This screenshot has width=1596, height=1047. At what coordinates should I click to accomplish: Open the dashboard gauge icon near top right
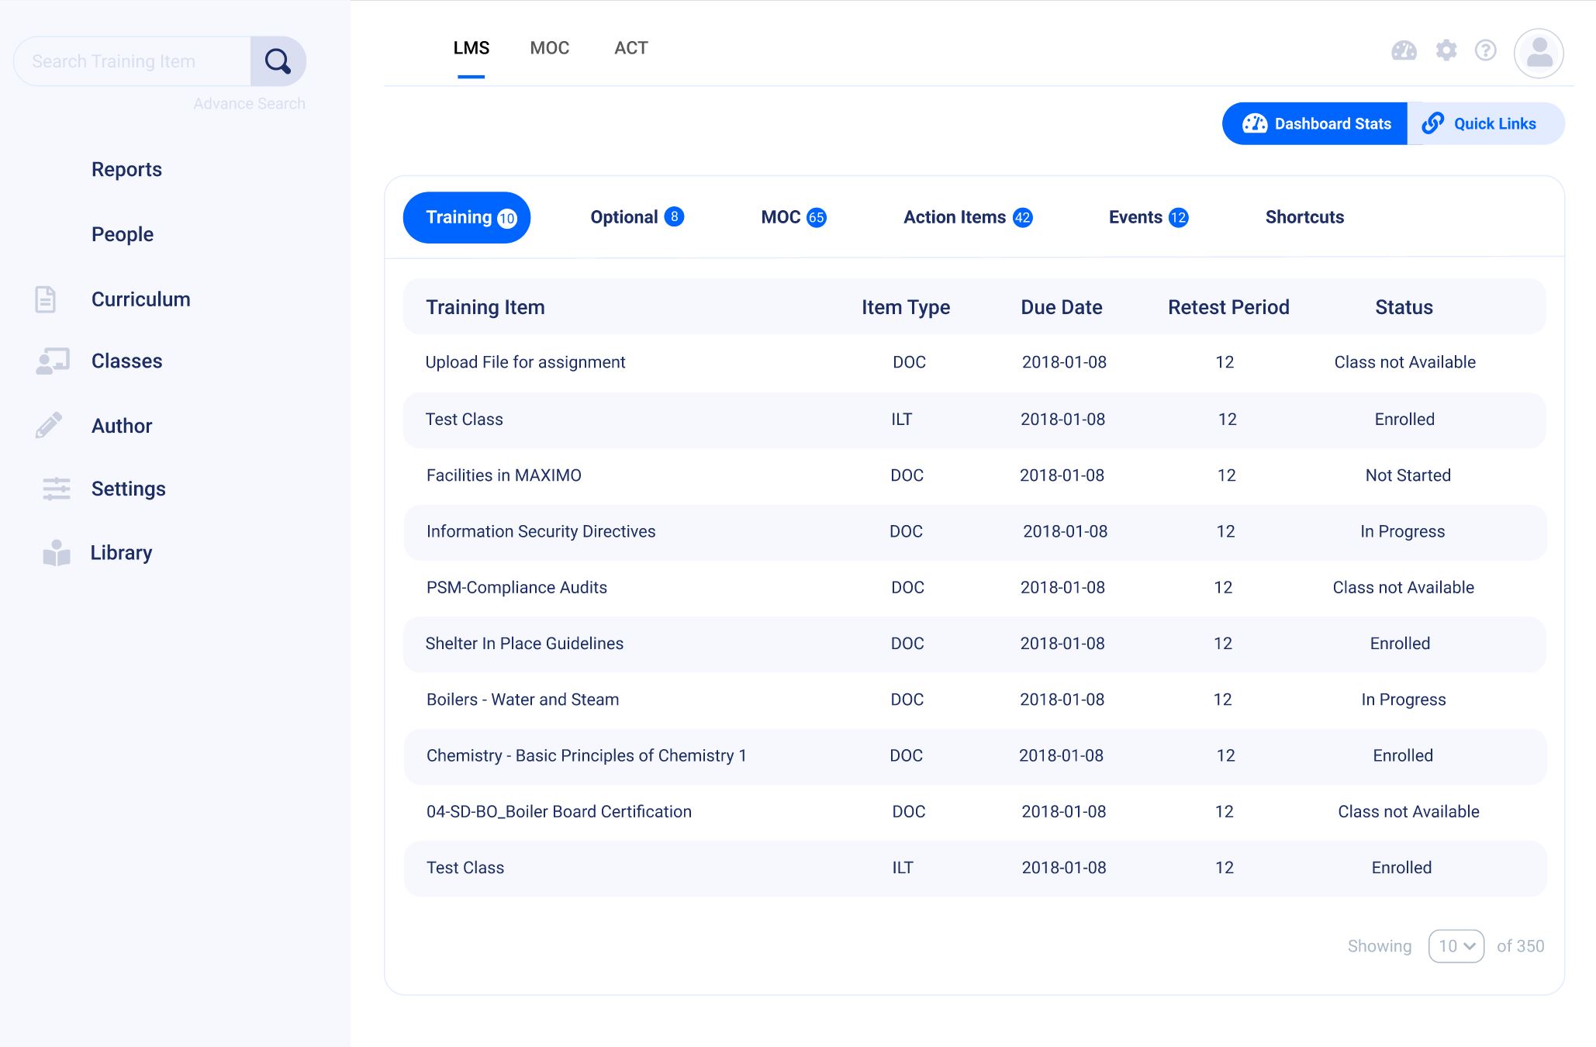pos(1403,51)
